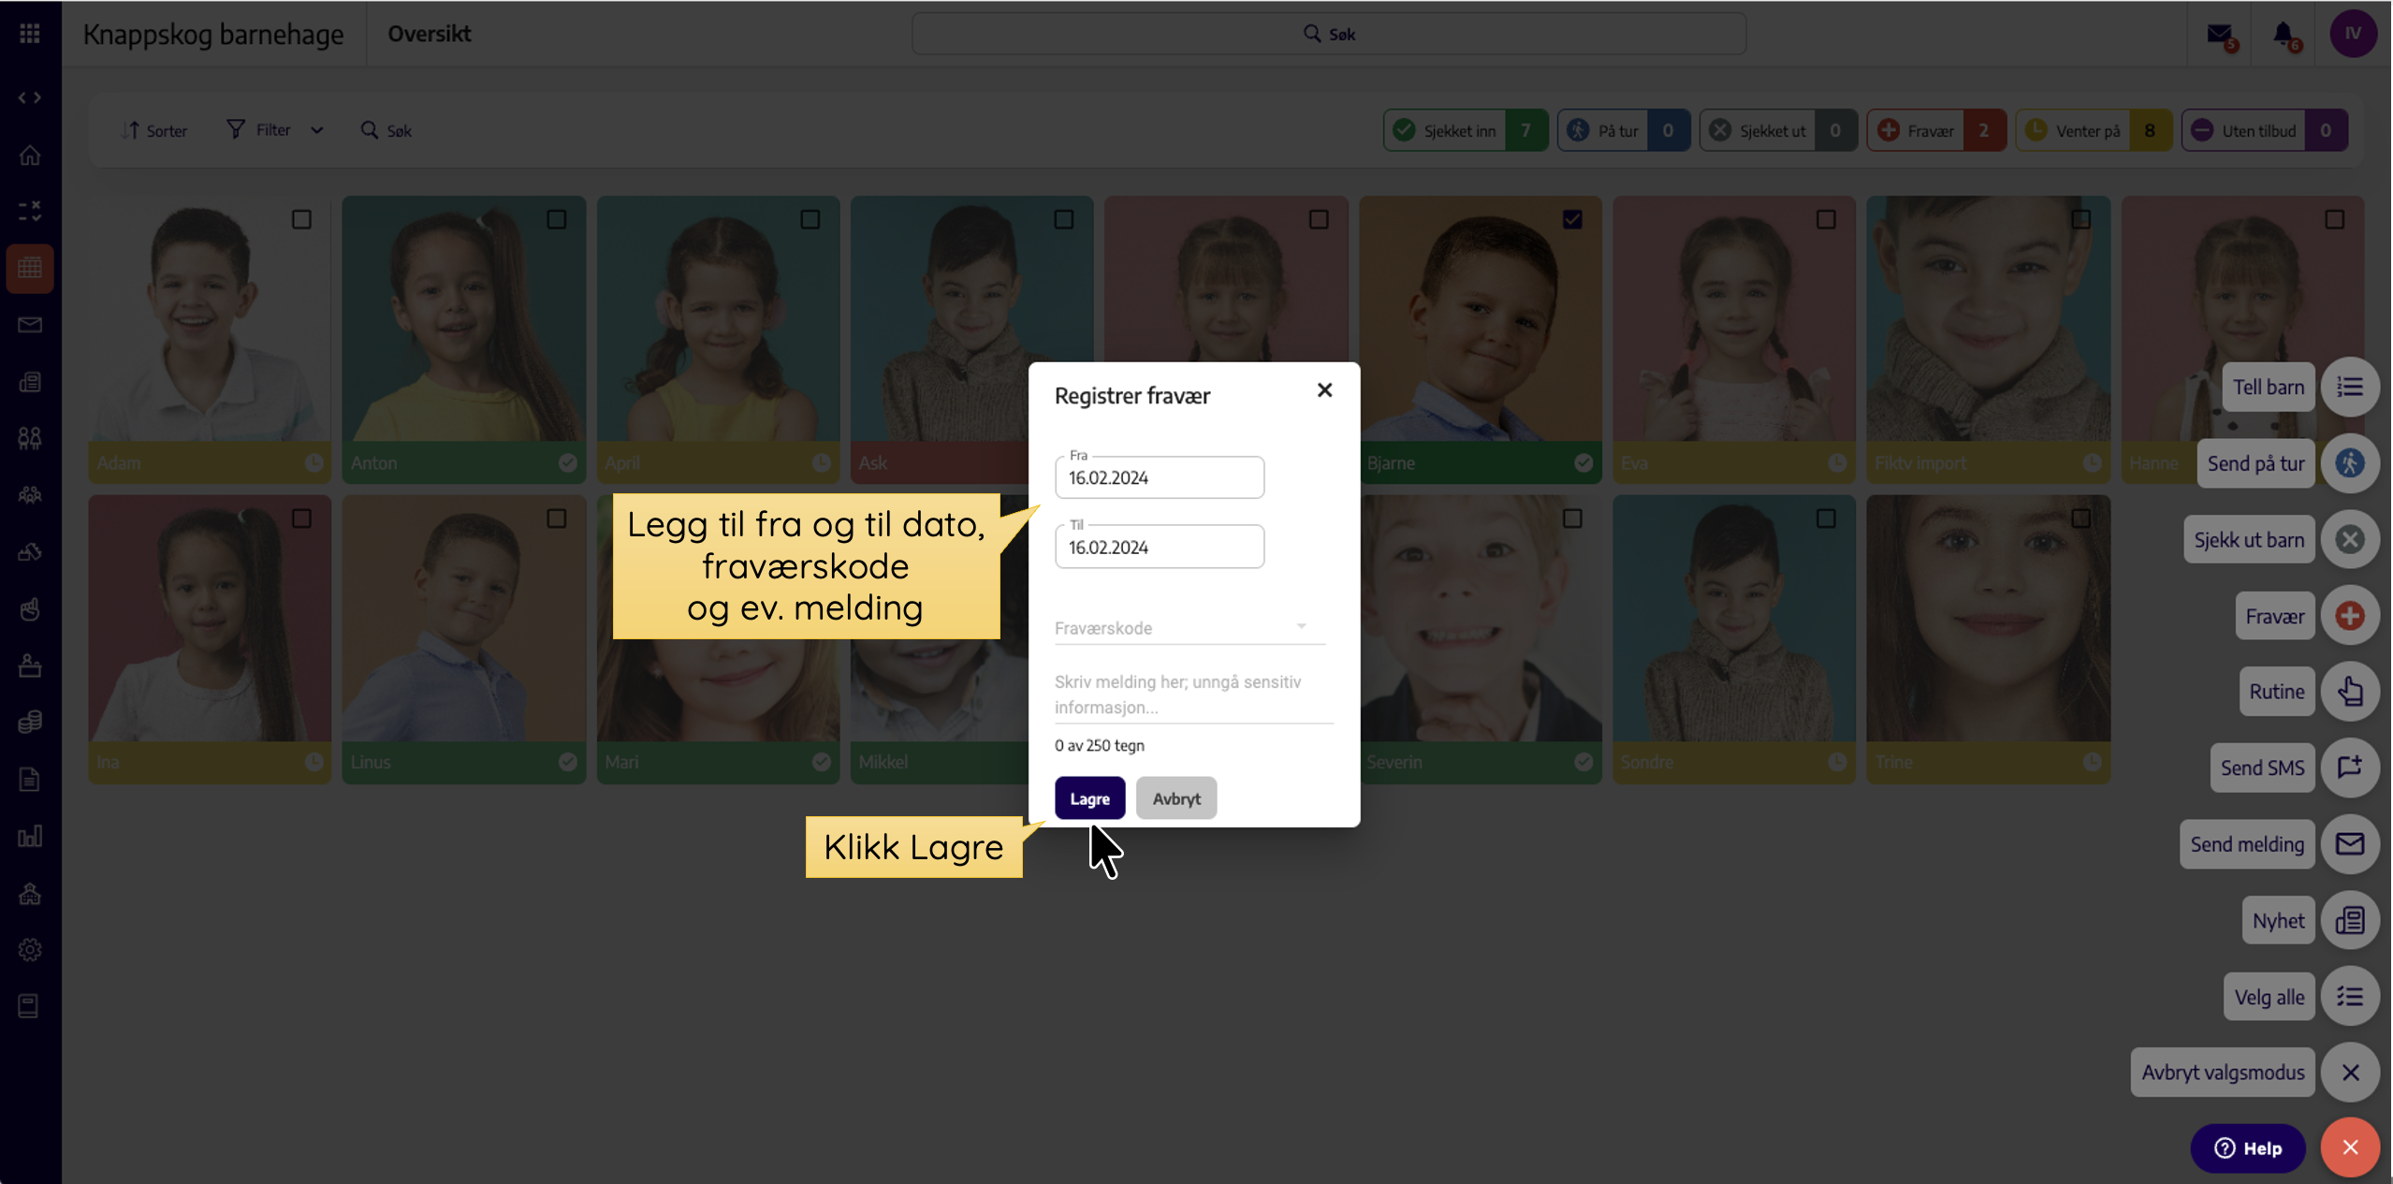Open the people group sidebar icon
Viewport: 2393px width, 1184px height.
click(30, 495)
